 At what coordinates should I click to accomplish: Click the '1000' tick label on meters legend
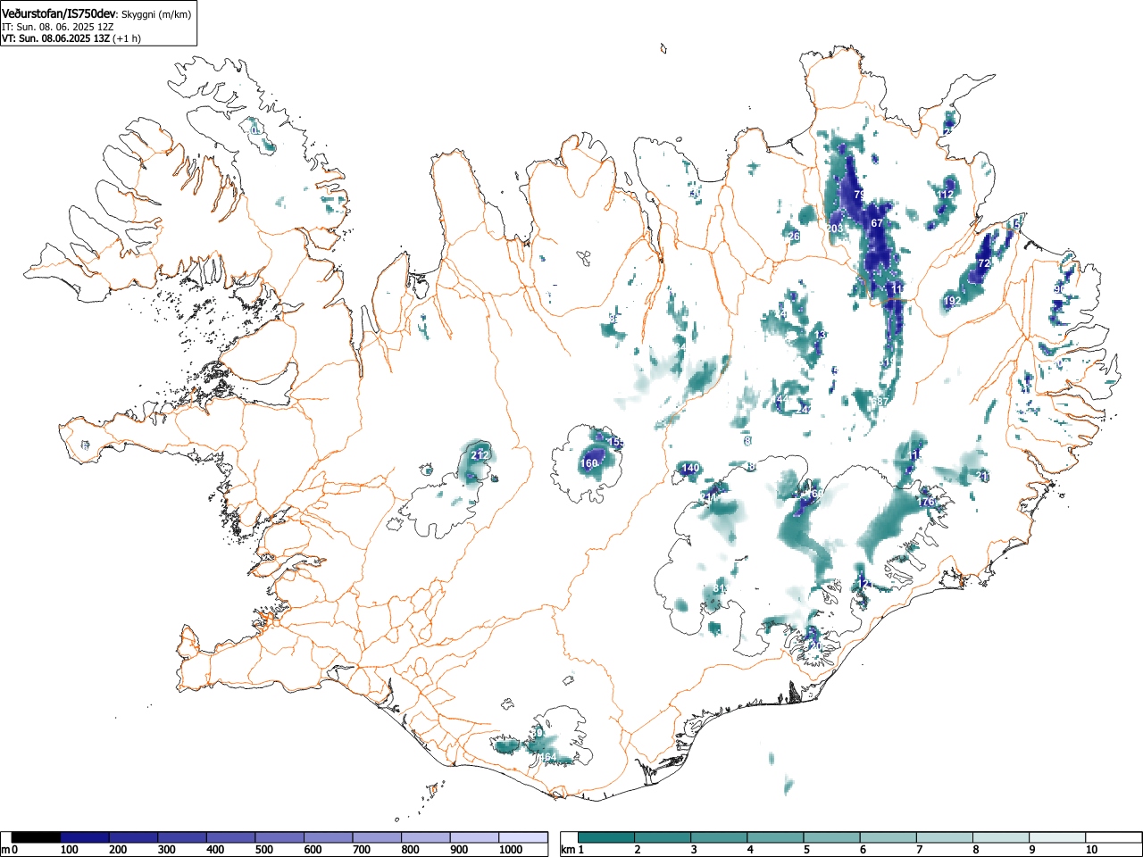click(511, 850)
